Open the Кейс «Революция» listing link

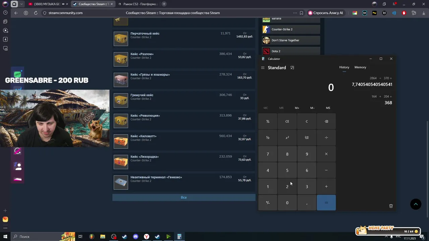pyautogui.click(x=145, y=116)
